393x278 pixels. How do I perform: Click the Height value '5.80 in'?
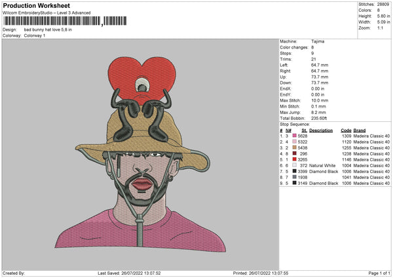(x=383, y=16)
